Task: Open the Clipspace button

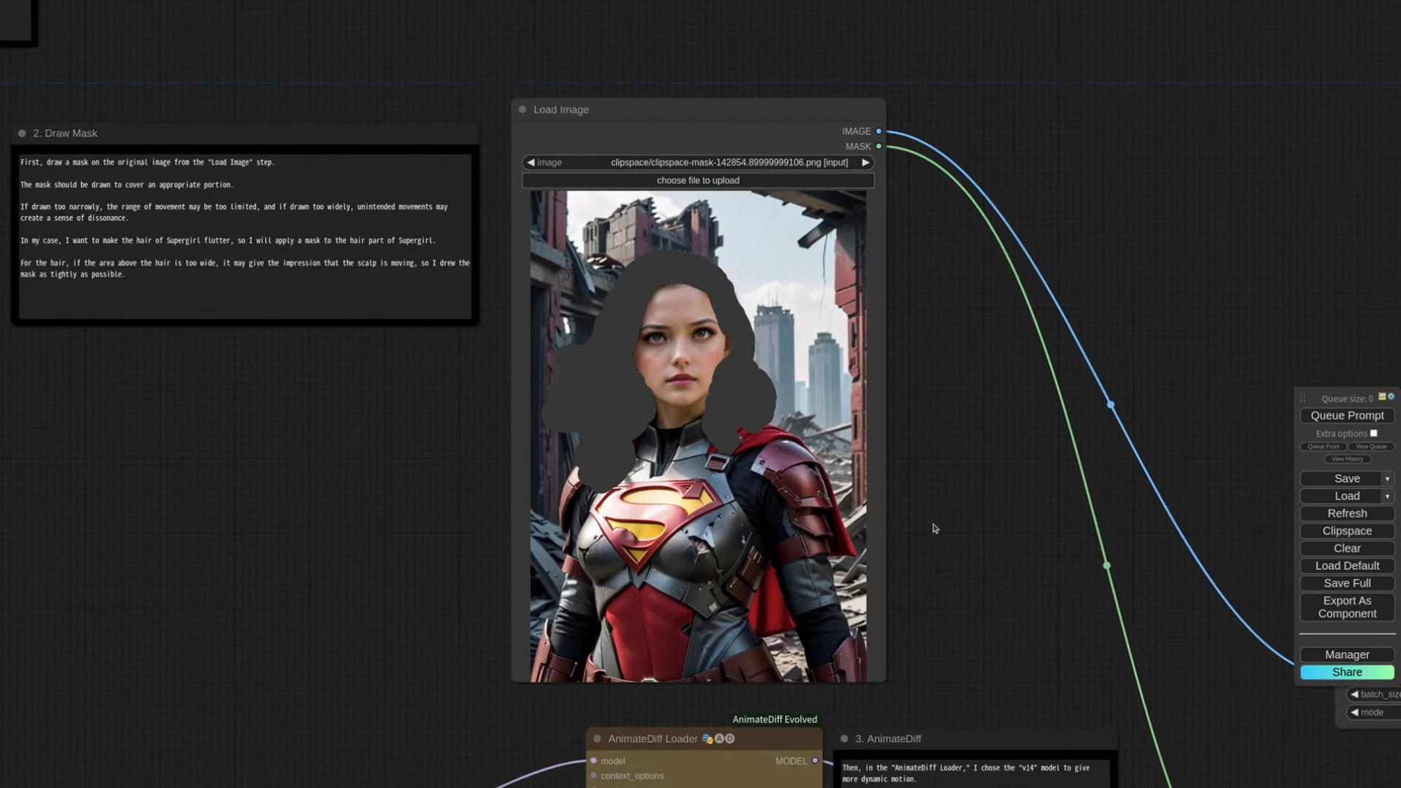Action: [1347, 531]
